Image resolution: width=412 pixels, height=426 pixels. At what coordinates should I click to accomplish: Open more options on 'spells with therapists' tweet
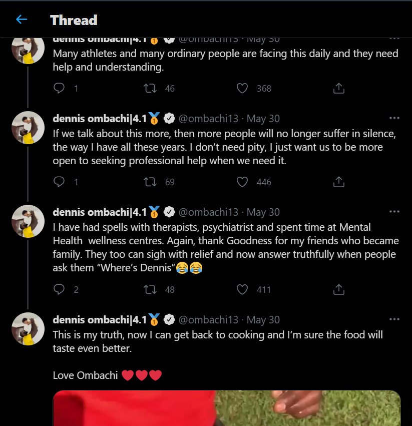pos(394,212)
